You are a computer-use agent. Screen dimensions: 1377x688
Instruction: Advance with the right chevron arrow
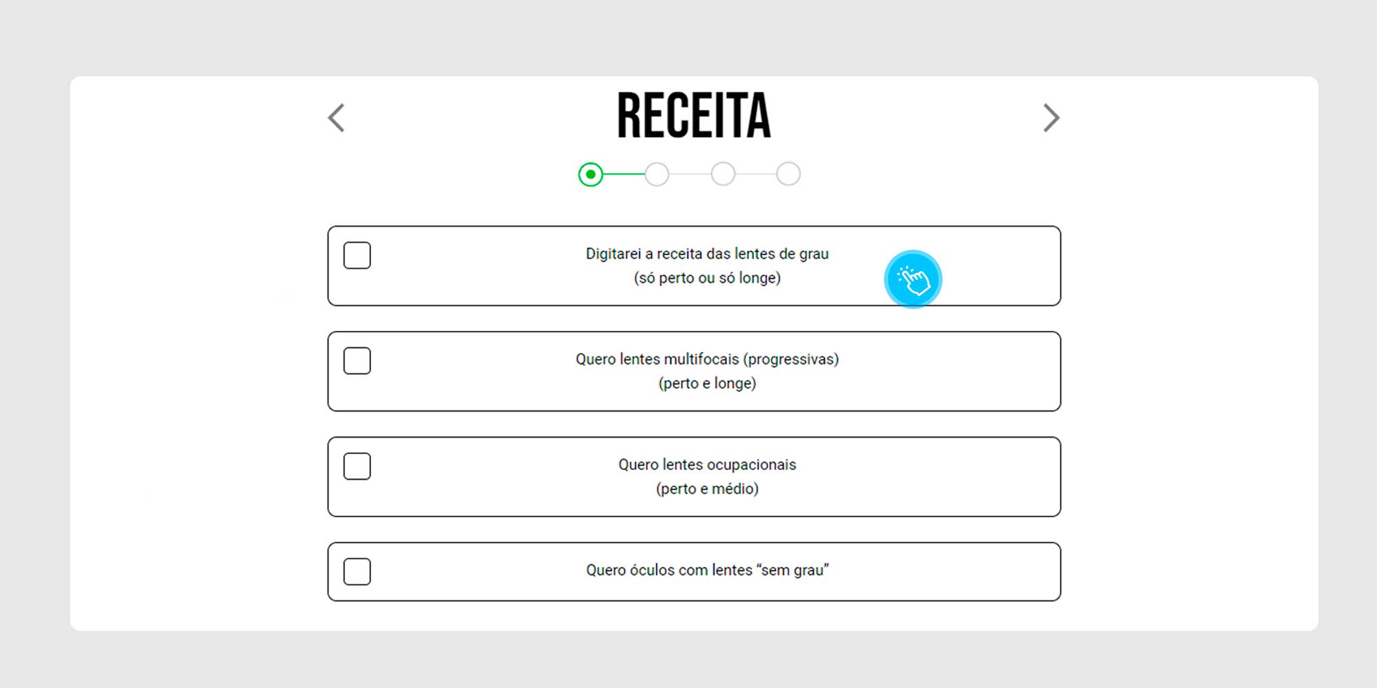pyautogui.click(x=1051, y=118)
